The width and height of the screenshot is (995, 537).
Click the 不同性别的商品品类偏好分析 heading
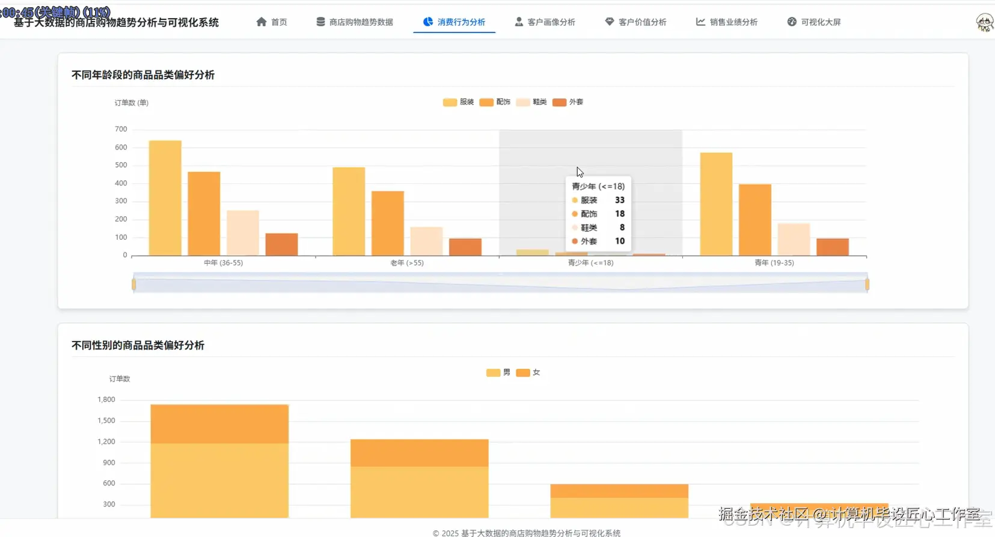(138, 345)
